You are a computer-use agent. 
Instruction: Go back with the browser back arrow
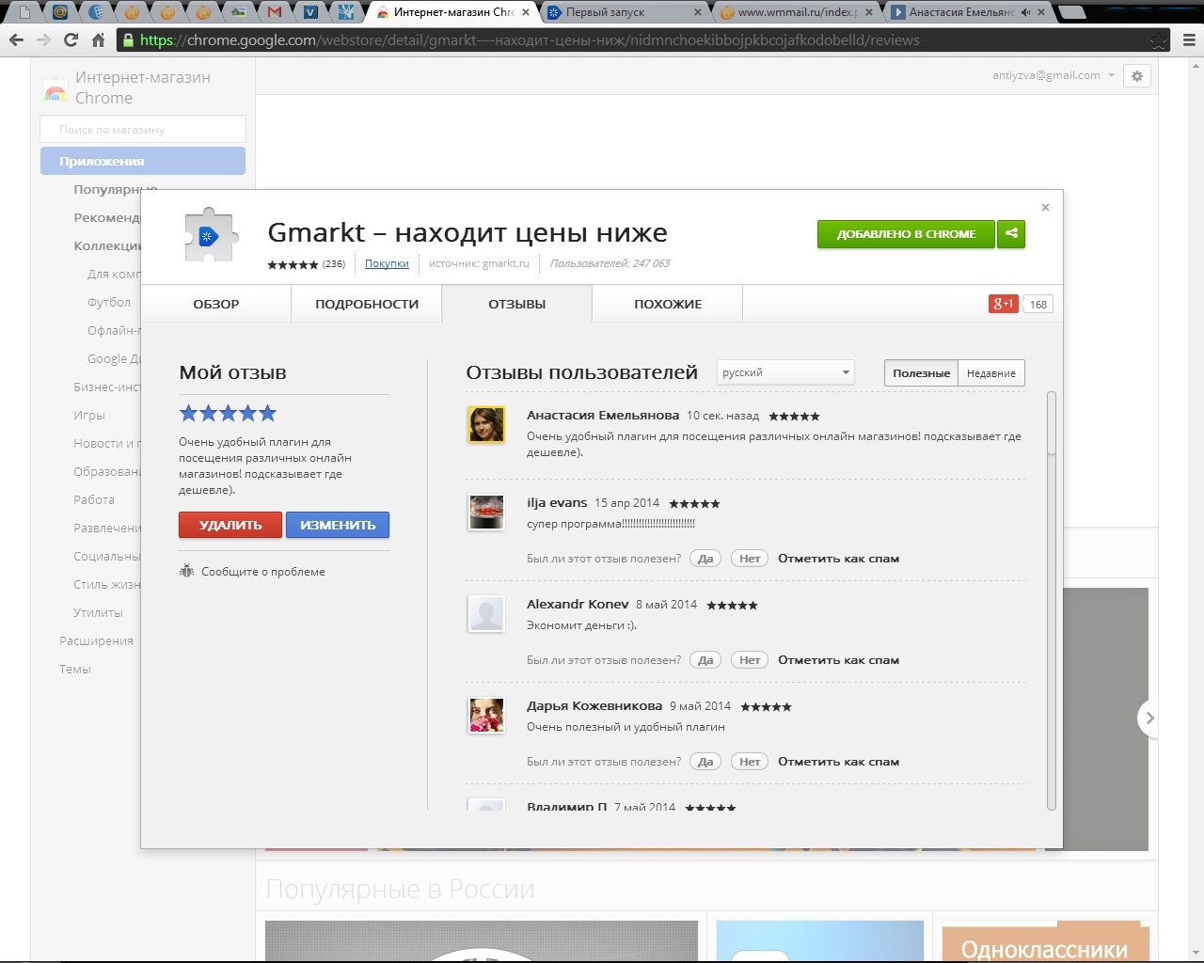click(16, 39)
